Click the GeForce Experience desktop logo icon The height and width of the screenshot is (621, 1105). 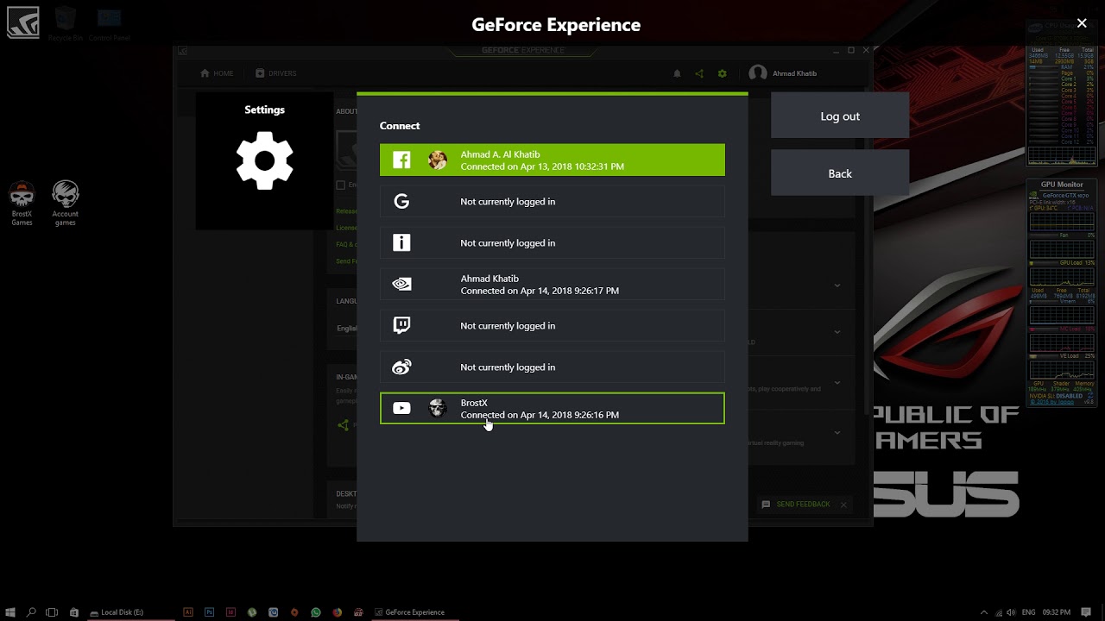[x=22, y=22]
